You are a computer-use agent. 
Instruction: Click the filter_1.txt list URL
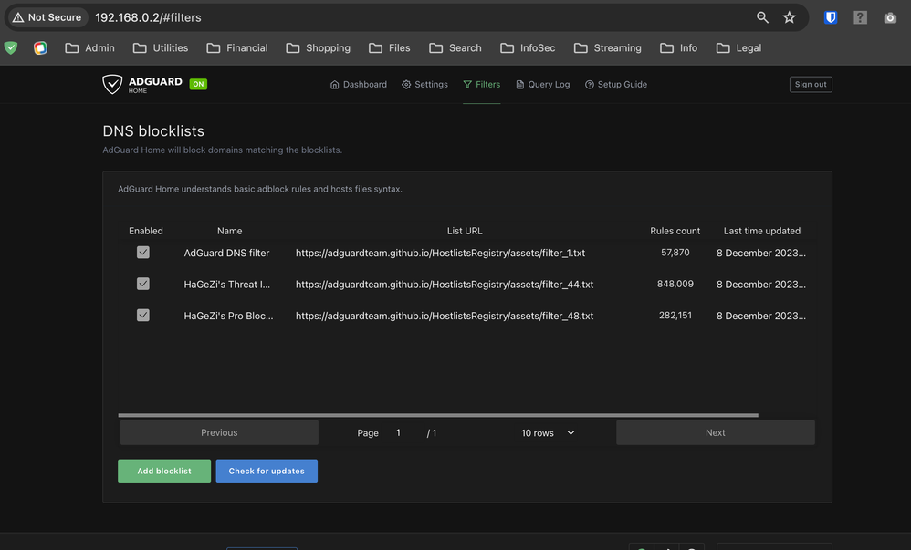(440, 253)
